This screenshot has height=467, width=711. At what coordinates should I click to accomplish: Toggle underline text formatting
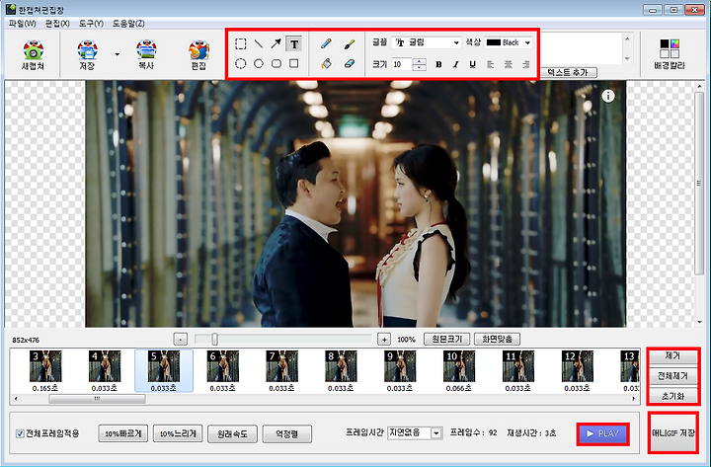(472, 64)
